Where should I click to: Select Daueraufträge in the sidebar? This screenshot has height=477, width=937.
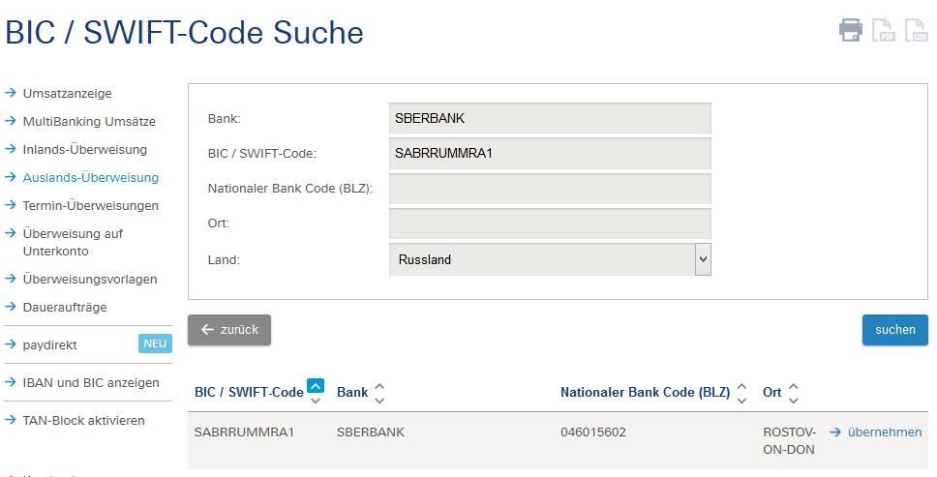click(65, 308)
